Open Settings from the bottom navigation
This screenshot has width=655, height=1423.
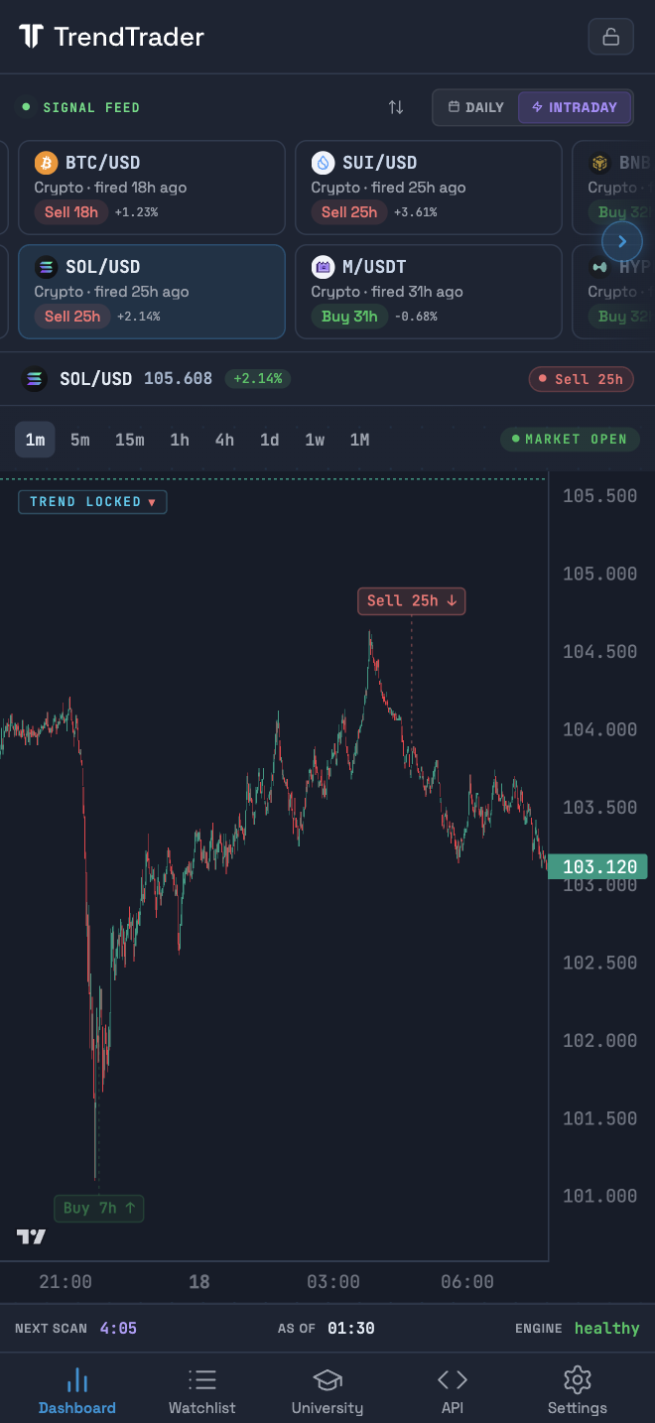tap(578, 1391)
